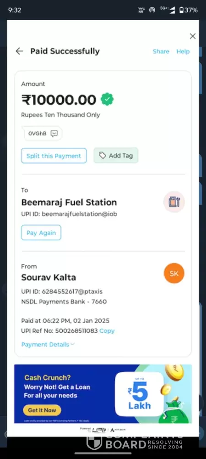Tap the 0VGhB note chip
Screen dimensions: 206x459
(x=43, y=134)
